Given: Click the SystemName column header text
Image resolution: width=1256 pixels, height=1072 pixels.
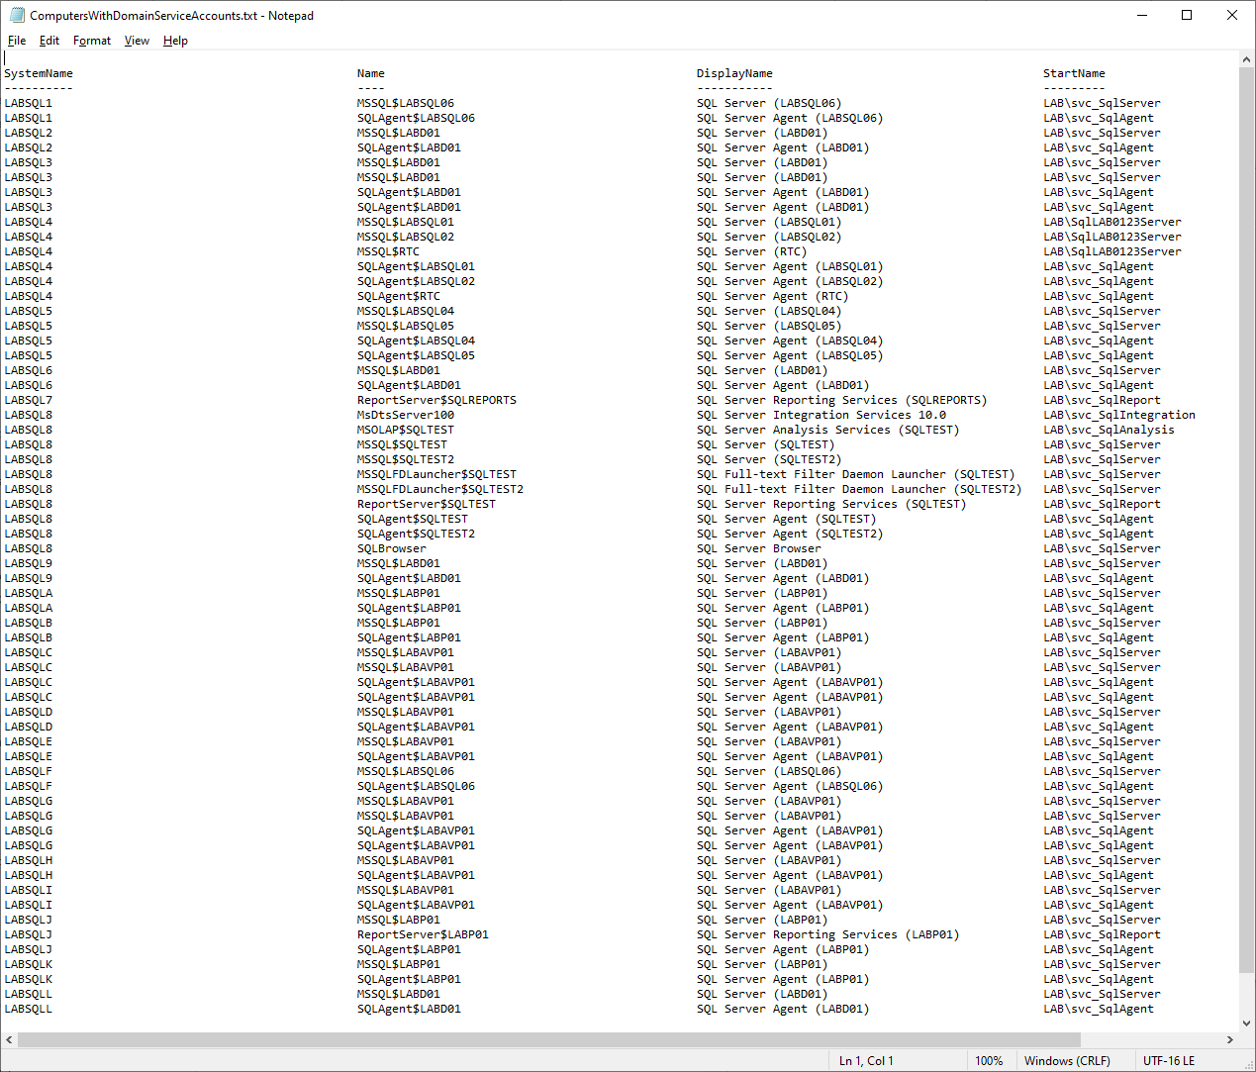Looking at the screenshot, I should (x=39, y=73).
